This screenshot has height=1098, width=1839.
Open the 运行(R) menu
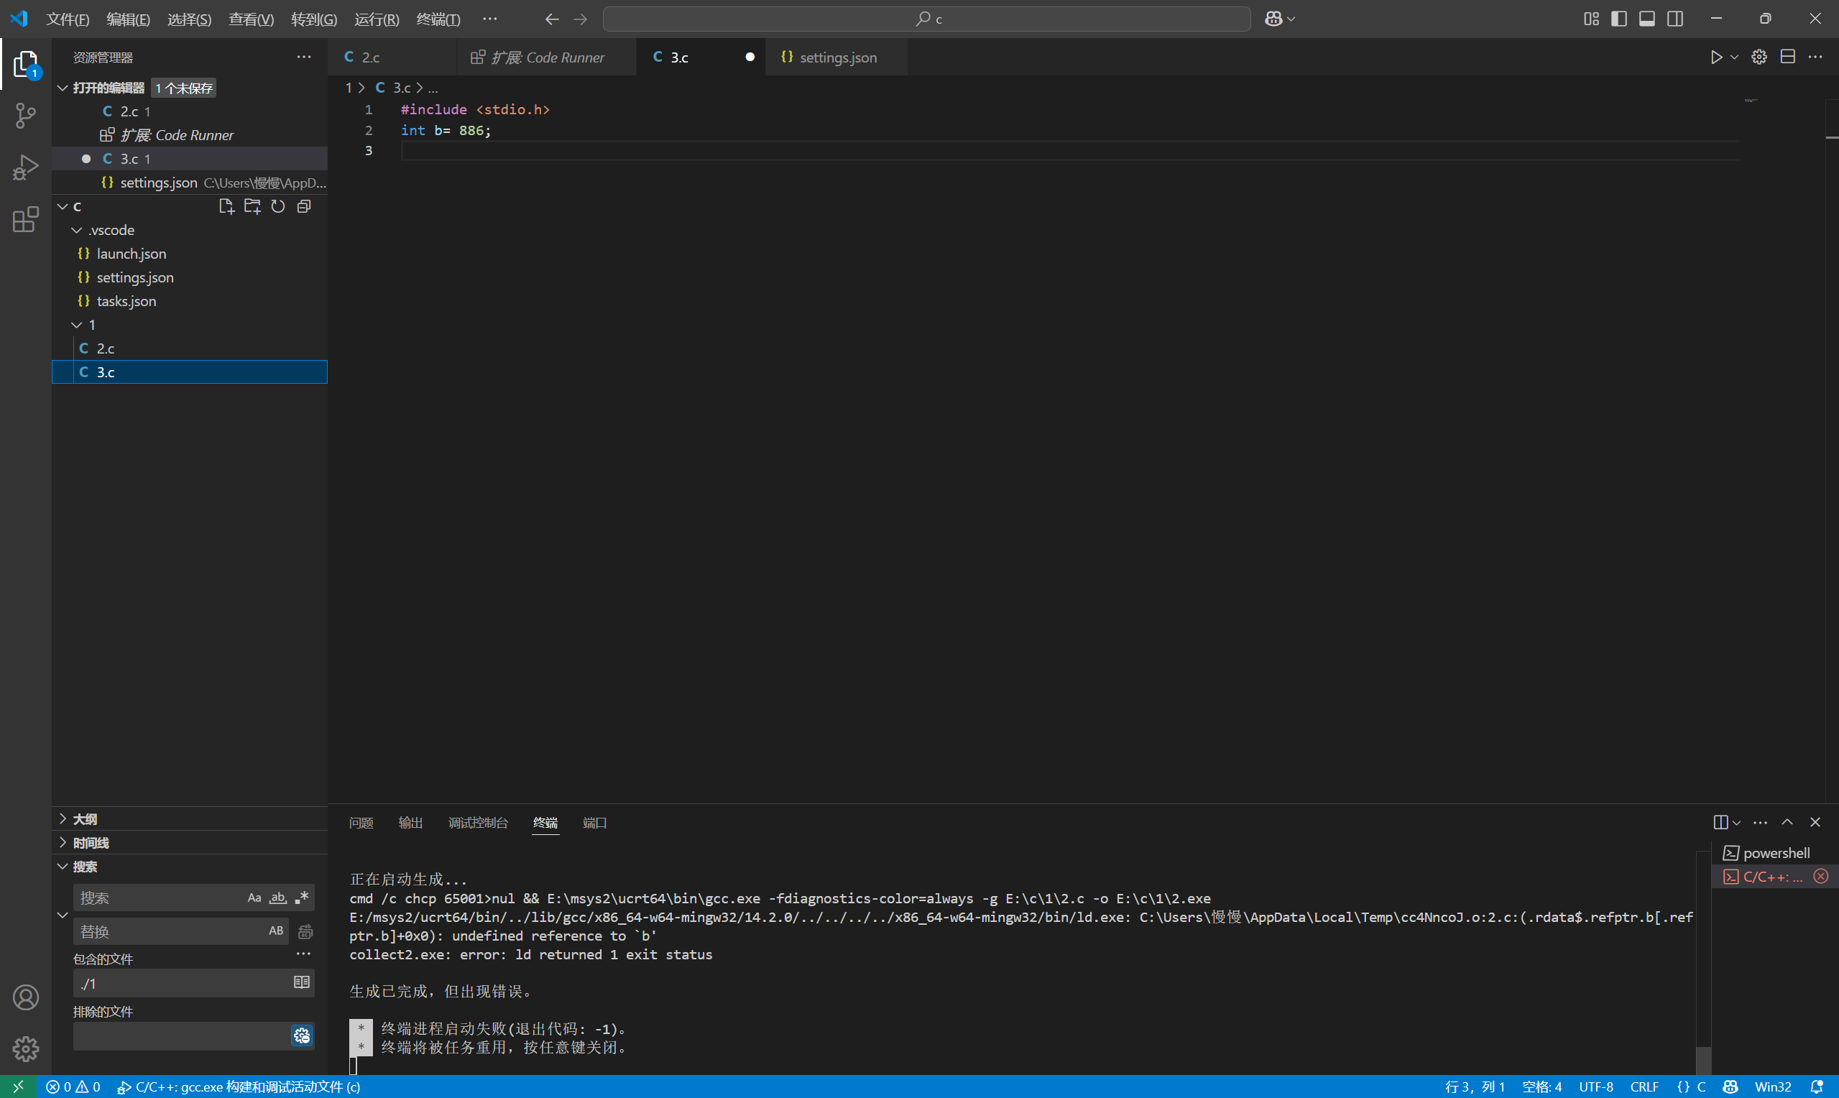[376, 19]
